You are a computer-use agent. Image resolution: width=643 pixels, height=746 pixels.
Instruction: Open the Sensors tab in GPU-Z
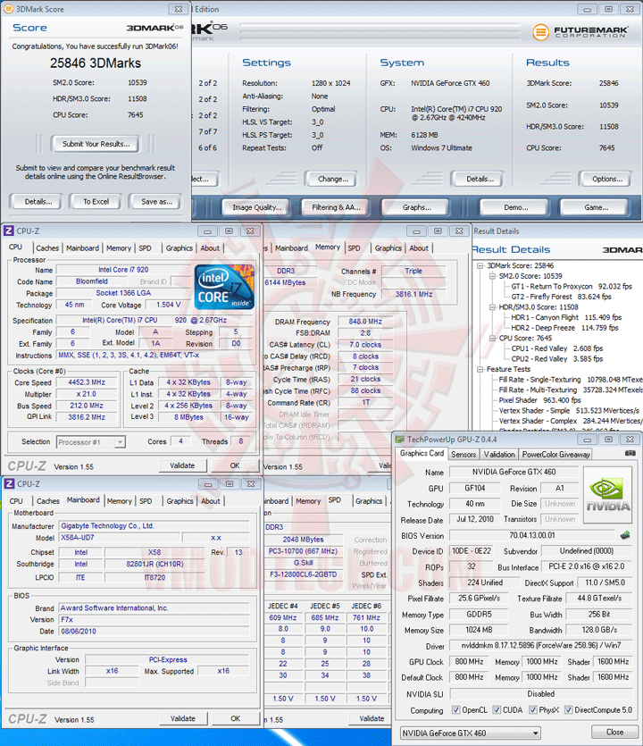pos(463,455)
